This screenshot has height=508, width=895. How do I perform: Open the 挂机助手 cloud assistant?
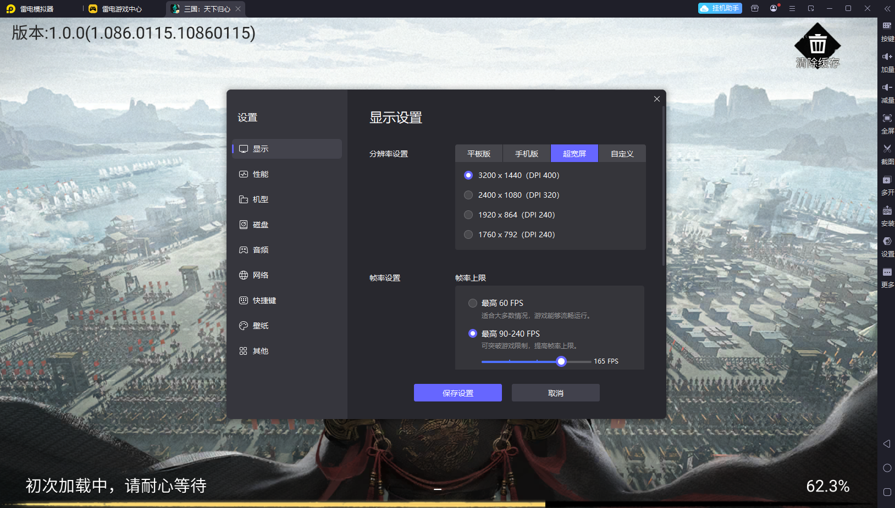(720, 8)
